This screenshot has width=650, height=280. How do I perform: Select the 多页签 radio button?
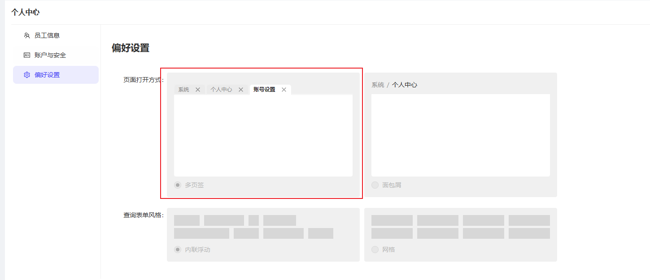pyautogui.click(x=178, y=185)
